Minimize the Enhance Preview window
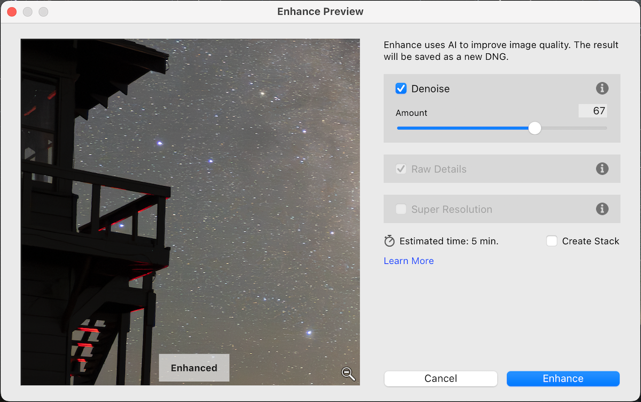Image resolution: width=641 pixels, height=402 pixels. (x=27, y=11)
